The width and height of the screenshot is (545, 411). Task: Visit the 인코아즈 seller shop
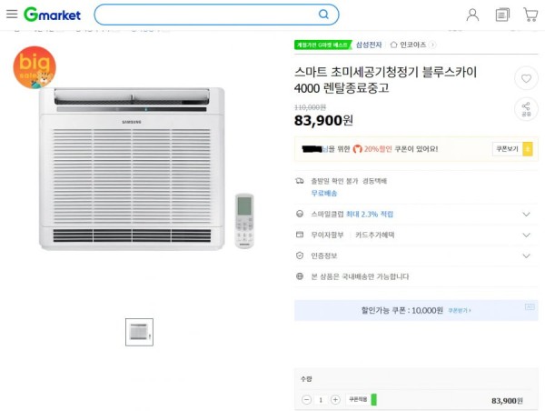coord(413,45)
